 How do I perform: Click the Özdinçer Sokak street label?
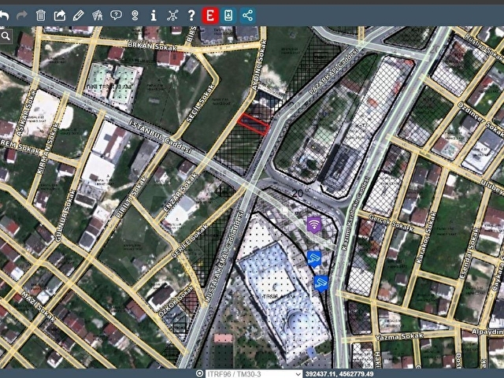coord(481,119)
